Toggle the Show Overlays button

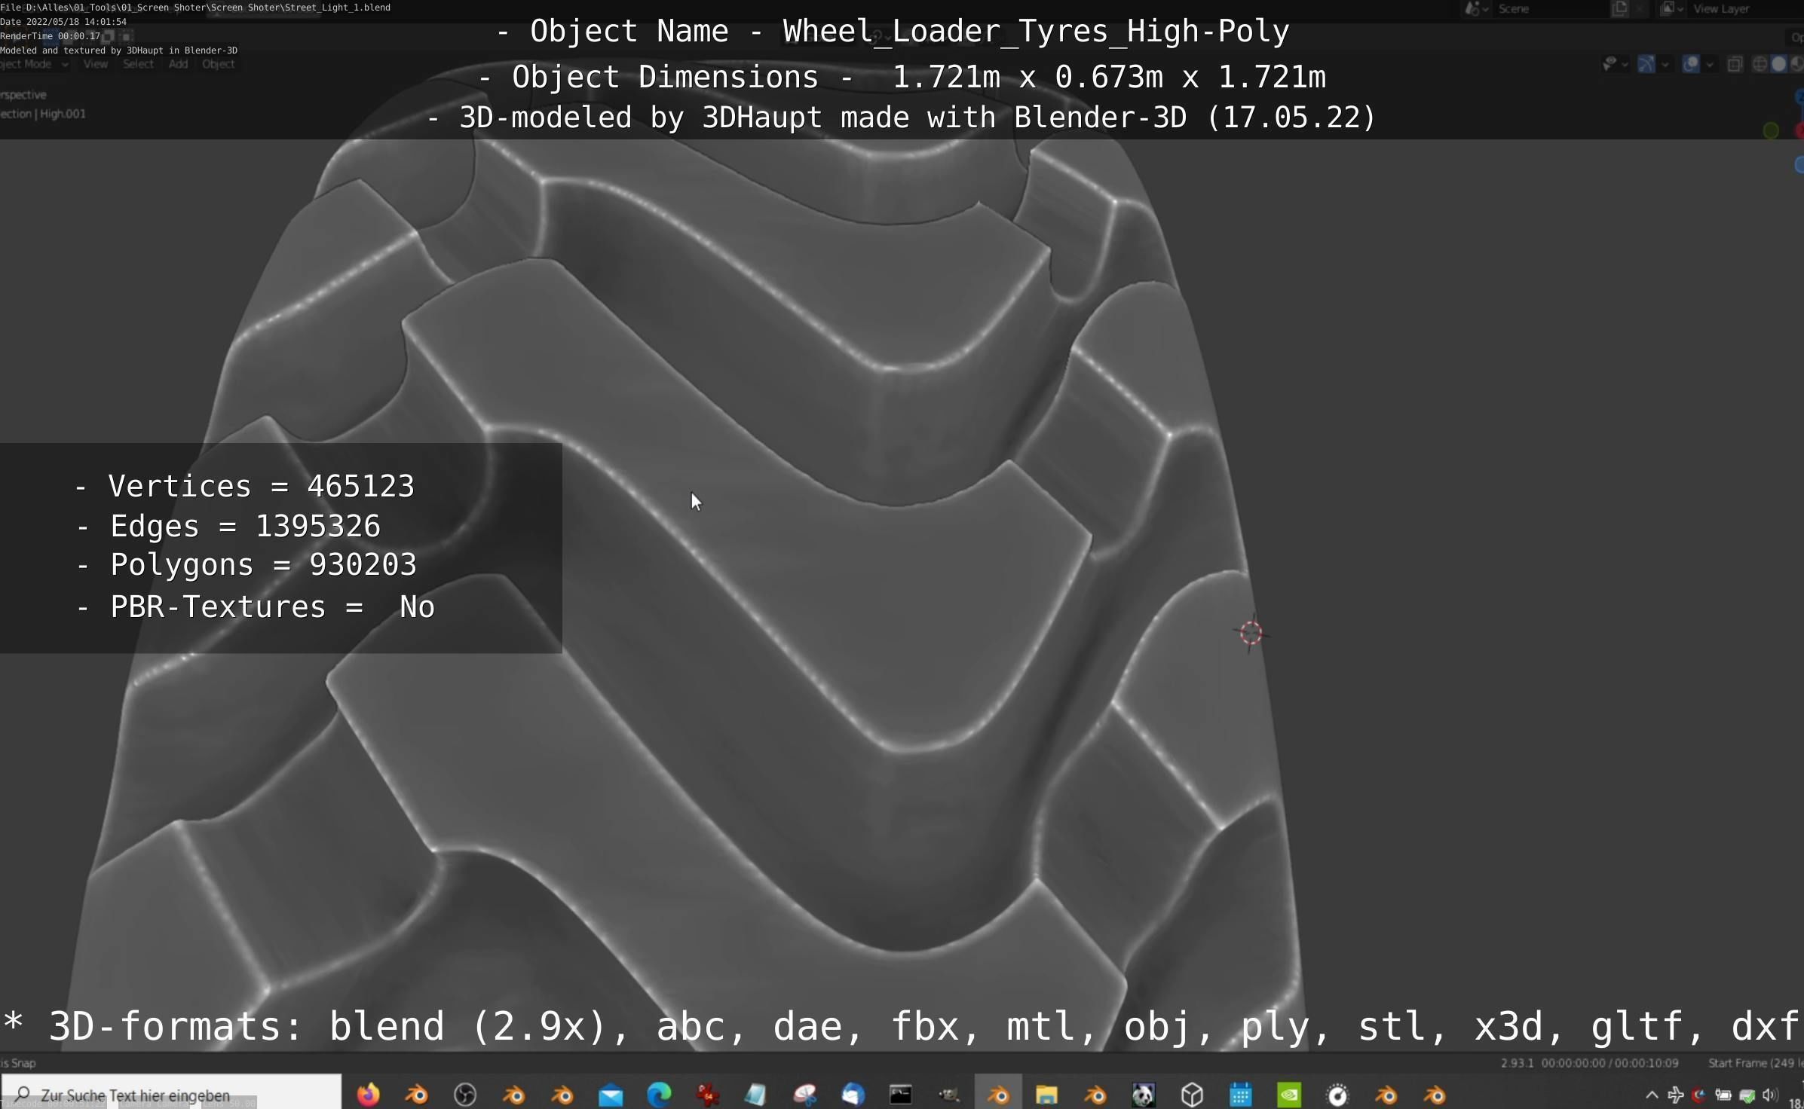(x=1691, y=65)
